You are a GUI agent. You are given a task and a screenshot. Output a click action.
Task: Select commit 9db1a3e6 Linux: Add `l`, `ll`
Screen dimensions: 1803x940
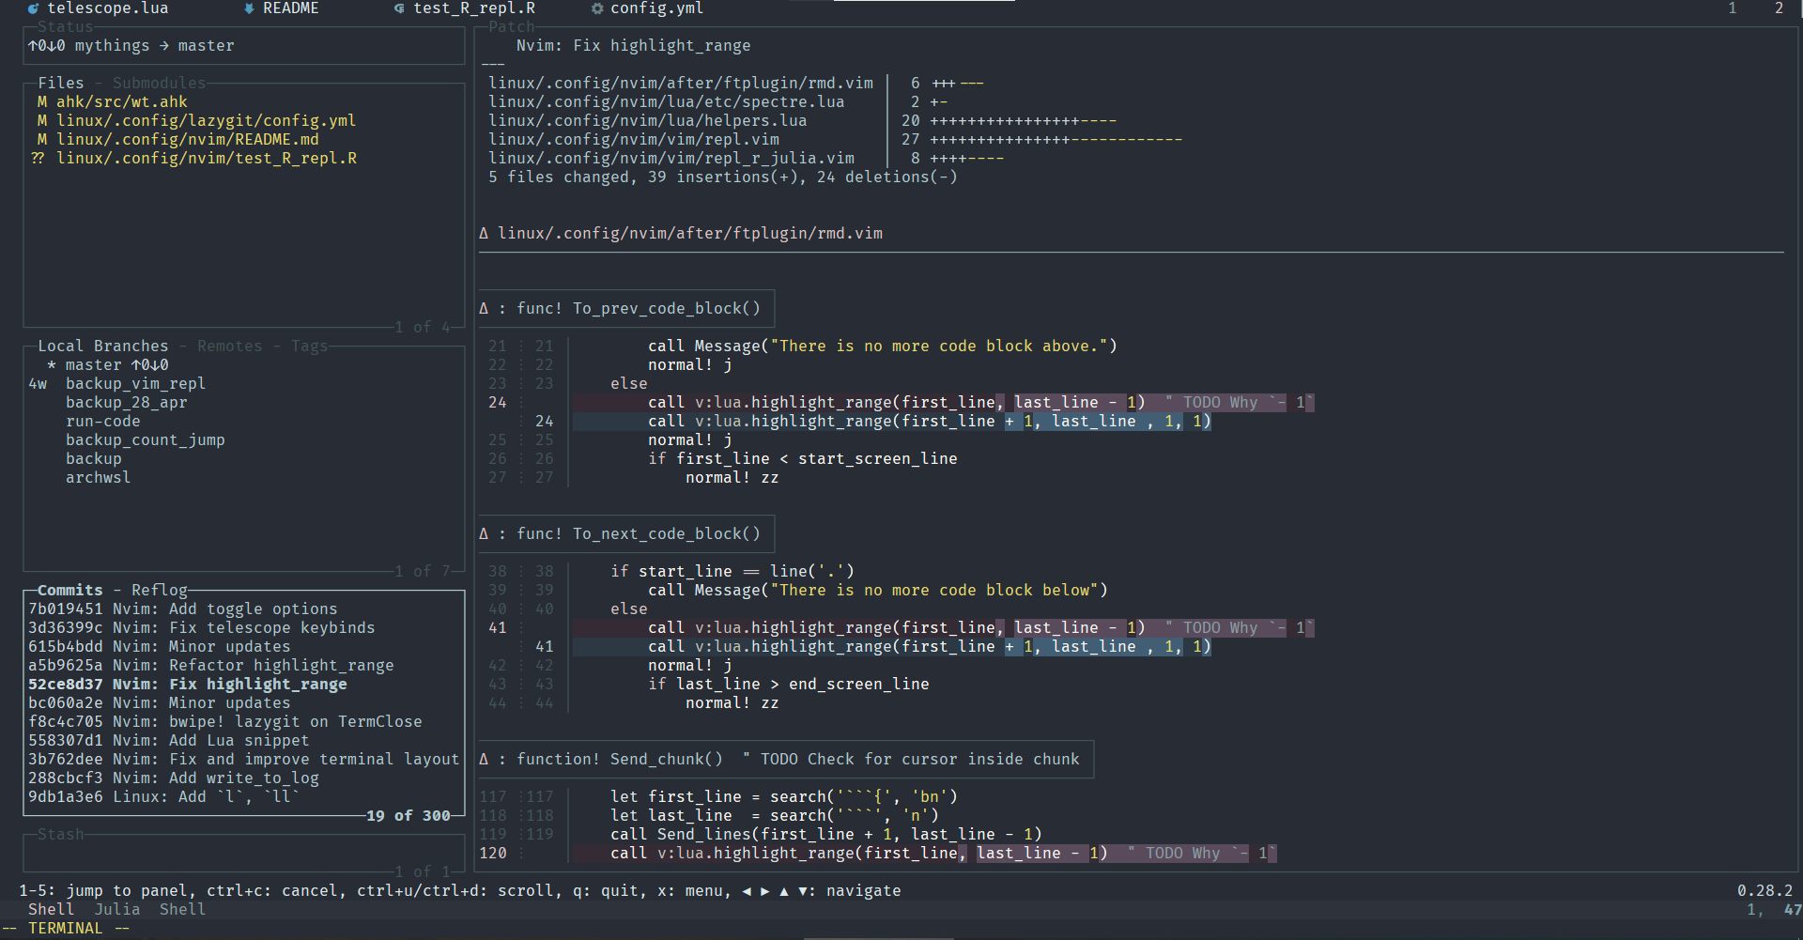coord(244,796)
